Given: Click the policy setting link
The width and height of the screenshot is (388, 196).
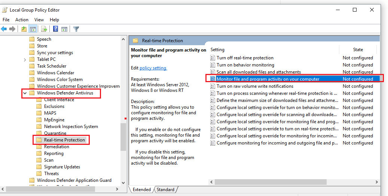Looking at the screenshot, I should pyautogui.click(x=153, y=68).
